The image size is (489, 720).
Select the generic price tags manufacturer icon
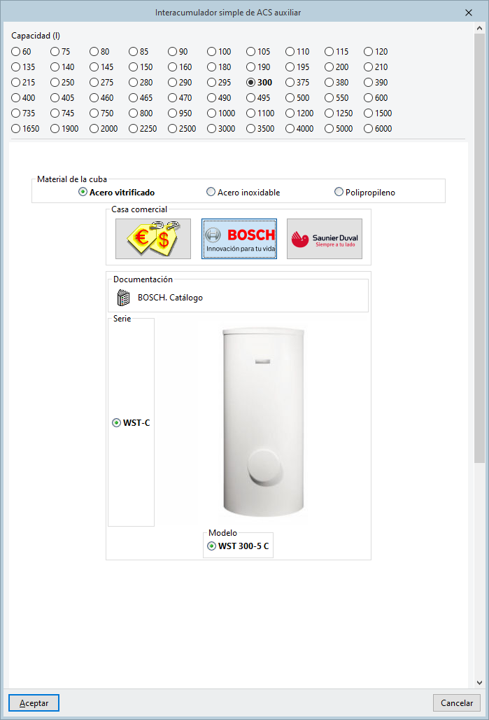pos(153,239)
